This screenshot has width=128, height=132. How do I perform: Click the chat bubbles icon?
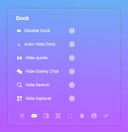(20, 72)
